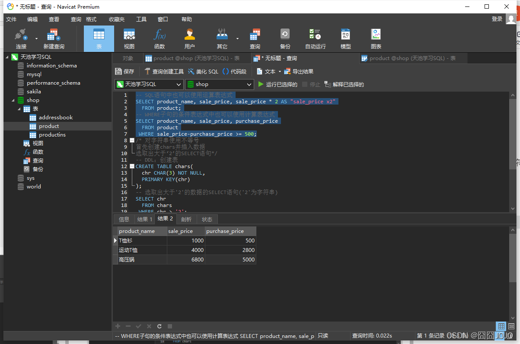
Task: Open the 代码段 code snippets
Action: [x=234, y=72]
